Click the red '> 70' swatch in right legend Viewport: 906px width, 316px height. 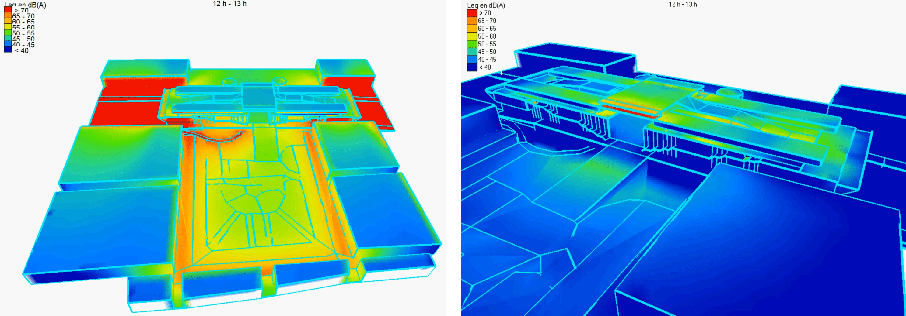pyautogui.click(x=472, y=13)
